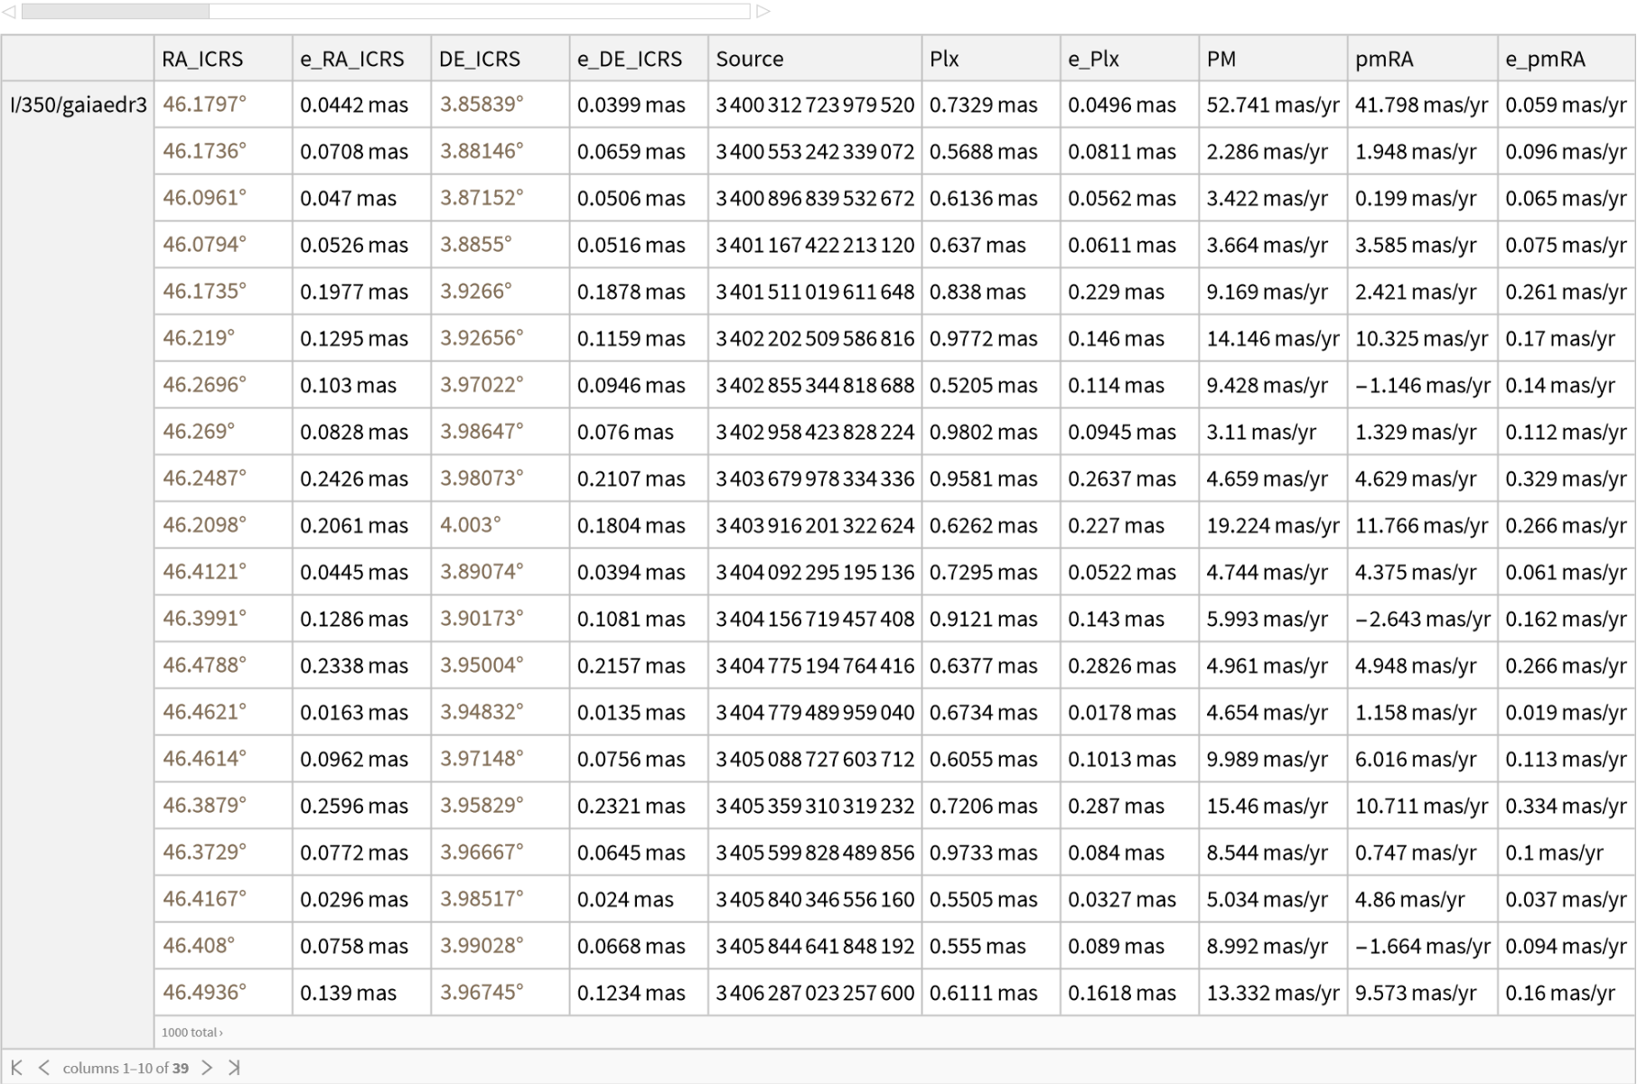Select the Source column header
This screenshot has height=1084, width=1637.
pyautogui.click(x=749, y=60)
